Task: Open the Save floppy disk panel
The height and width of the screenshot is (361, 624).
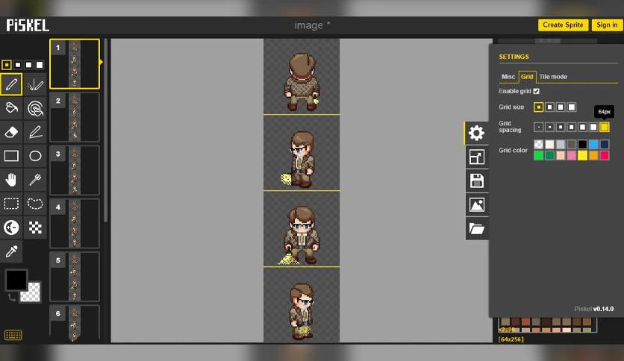Action: [x=477, y=181]
